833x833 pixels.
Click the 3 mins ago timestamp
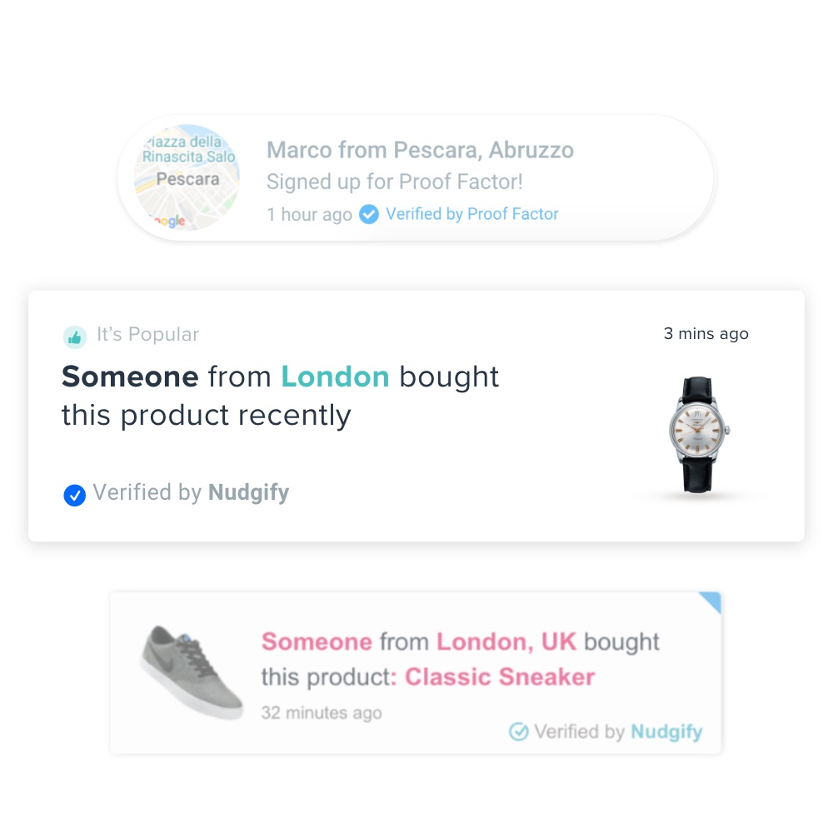pyautogui.click(x=706, y=334)
